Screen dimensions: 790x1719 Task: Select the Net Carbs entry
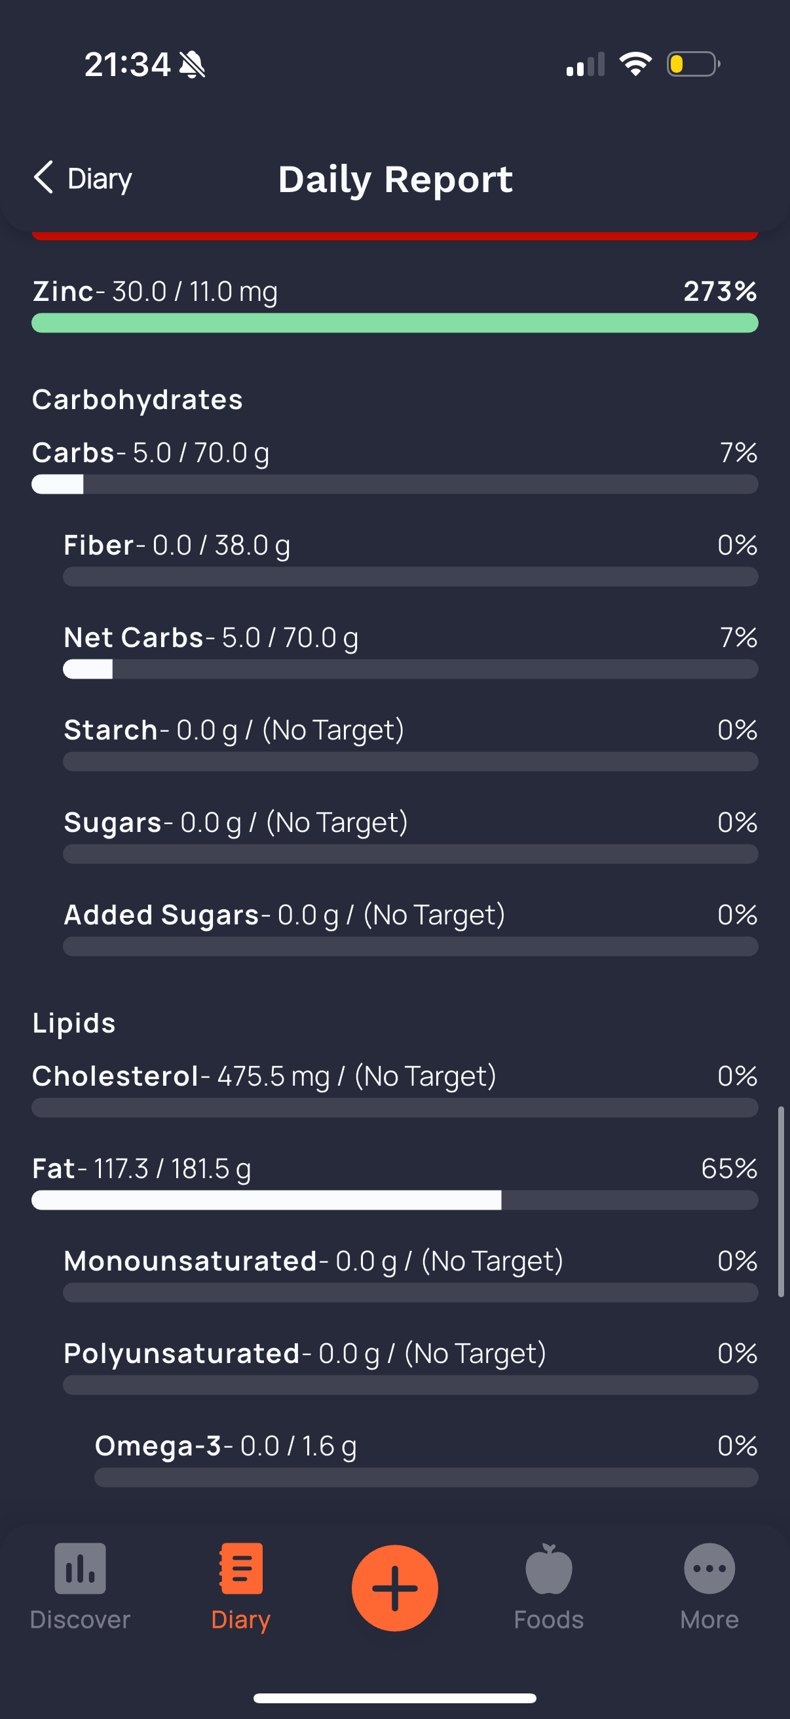211,638
